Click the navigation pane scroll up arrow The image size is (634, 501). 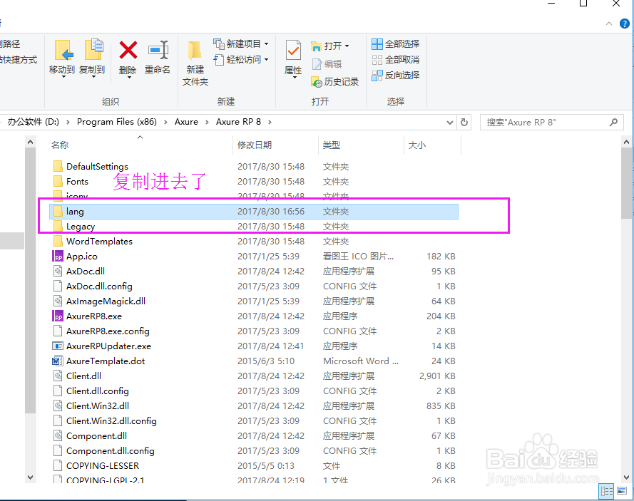tap(31, 142)
